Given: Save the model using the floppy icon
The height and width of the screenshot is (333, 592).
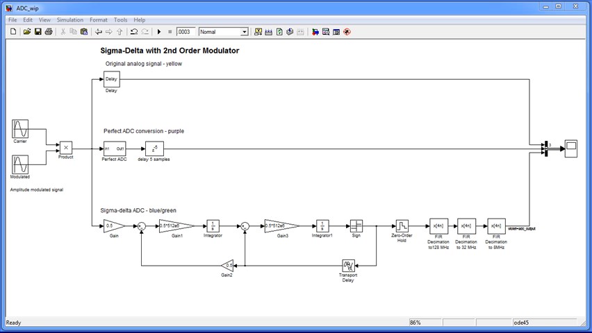Looking at the screenshot, I should coord(38,32).
